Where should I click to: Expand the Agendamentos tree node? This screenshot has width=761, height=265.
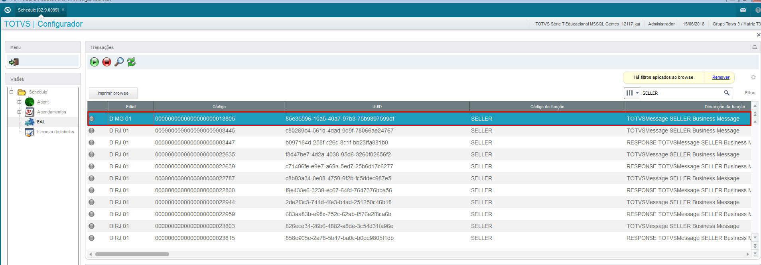19,112
